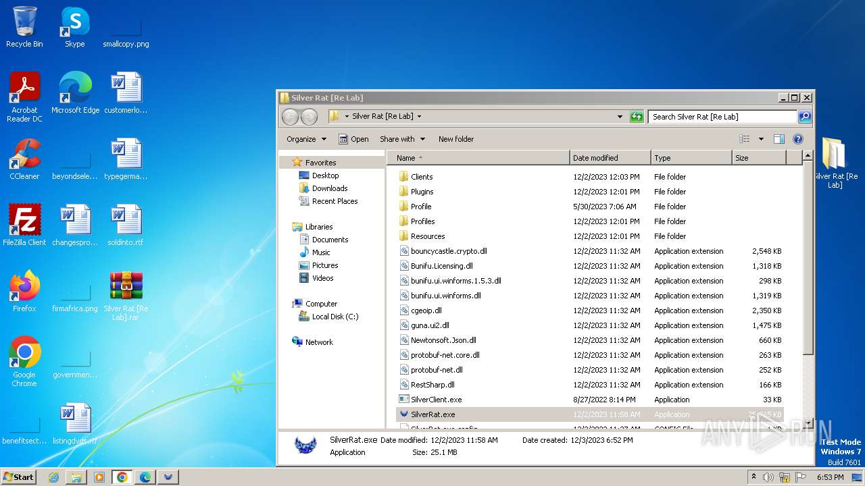Go to Desktop in navigation pane
The image size is (865, 486).
(x=325, y=175)
